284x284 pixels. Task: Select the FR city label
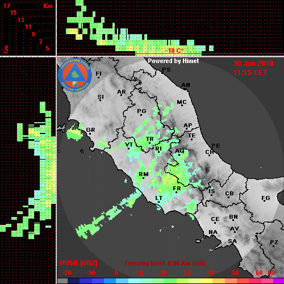[x=177, y=189]
